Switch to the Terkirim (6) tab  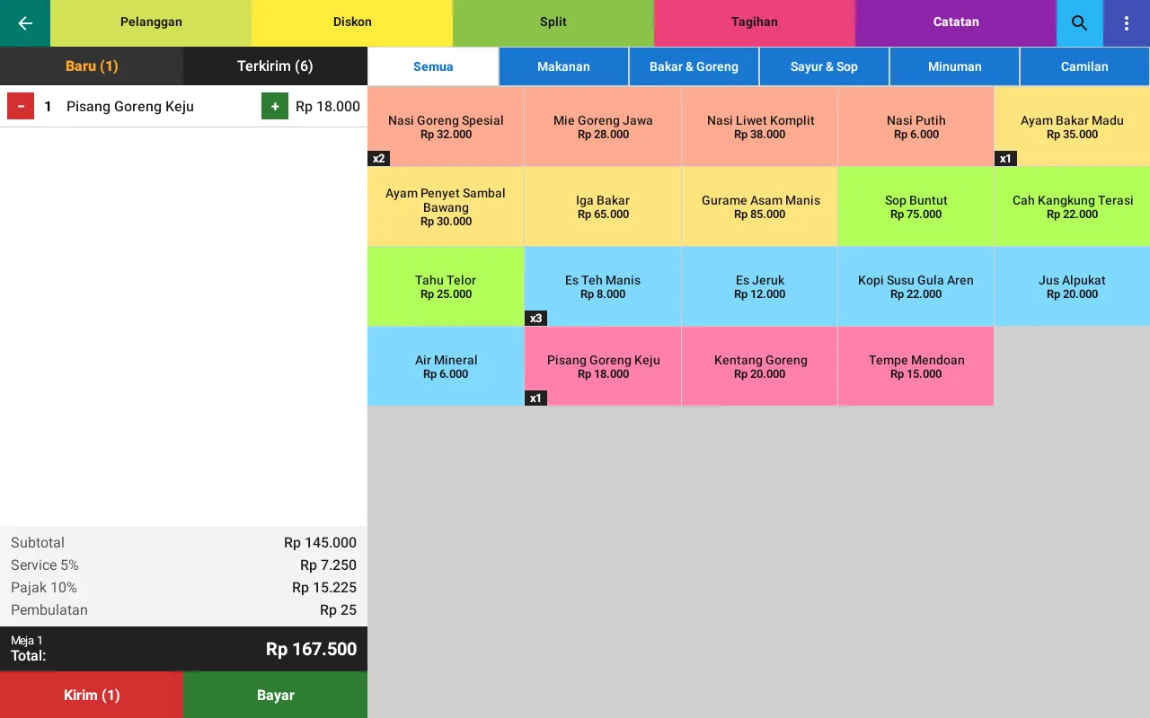tap(275, 66)
